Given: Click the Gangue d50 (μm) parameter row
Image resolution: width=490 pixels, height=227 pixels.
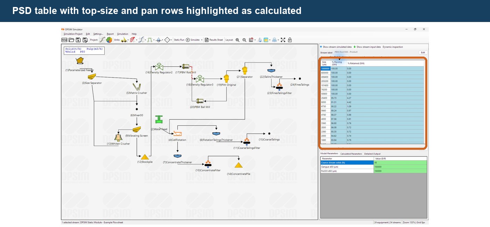Looking at the screenshot, I should point(374,167).
